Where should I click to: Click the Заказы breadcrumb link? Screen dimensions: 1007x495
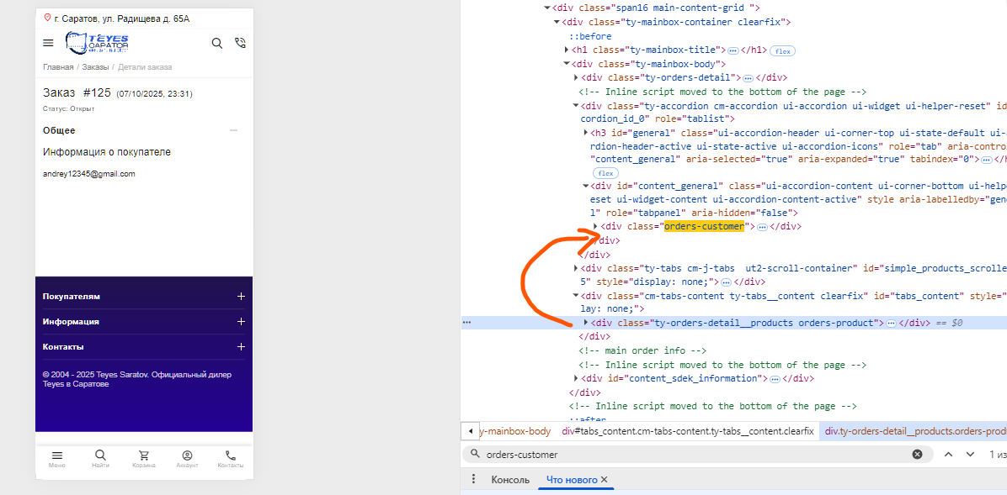tap(95, 67)
